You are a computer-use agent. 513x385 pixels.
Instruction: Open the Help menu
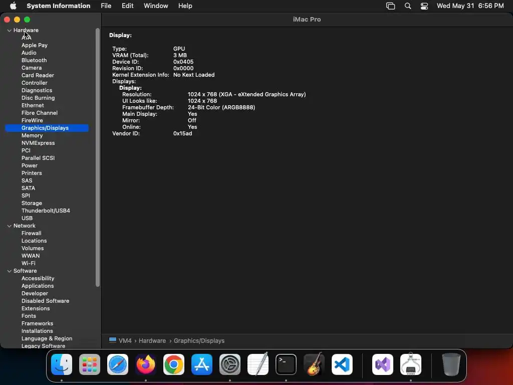(185, 6)
